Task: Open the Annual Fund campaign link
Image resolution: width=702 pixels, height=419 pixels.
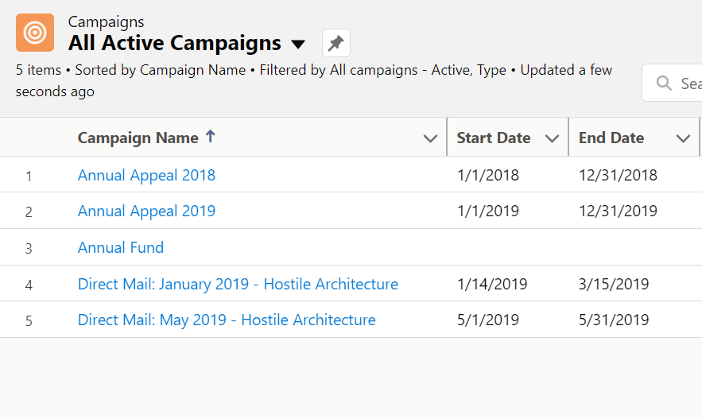Action: click(x=121, y=247)
